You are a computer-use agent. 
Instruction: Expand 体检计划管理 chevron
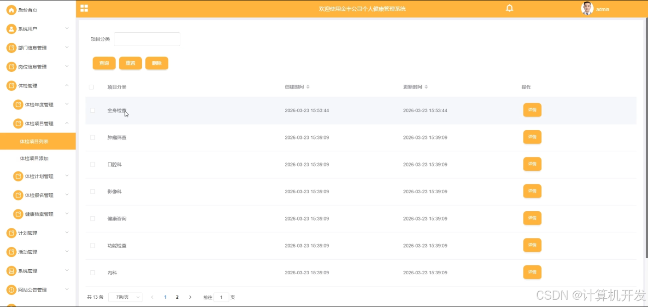pyautogui.click(x=67, y=176)
